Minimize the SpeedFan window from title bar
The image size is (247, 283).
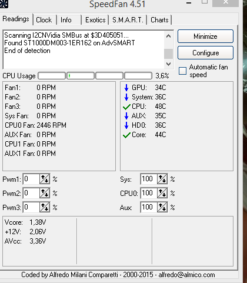tap(189, 3)
